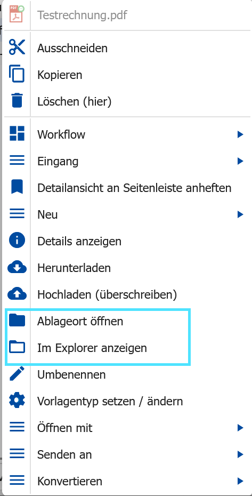Choose Öffnen mit menu entry
Screen dimensions: 252x496
click(x=128, y=428)
